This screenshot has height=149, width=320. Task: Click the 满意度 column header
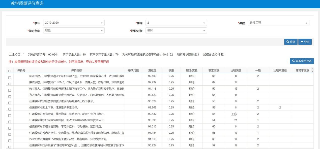tap(152, 70)
